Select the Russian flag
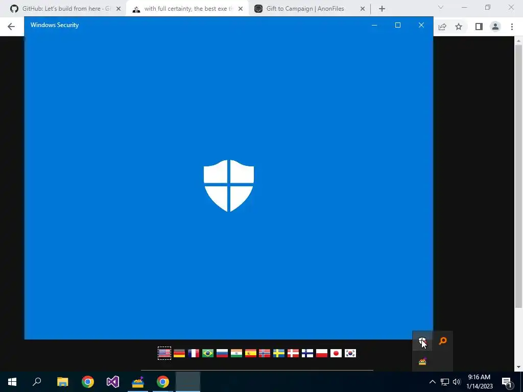 click(222, 353)
